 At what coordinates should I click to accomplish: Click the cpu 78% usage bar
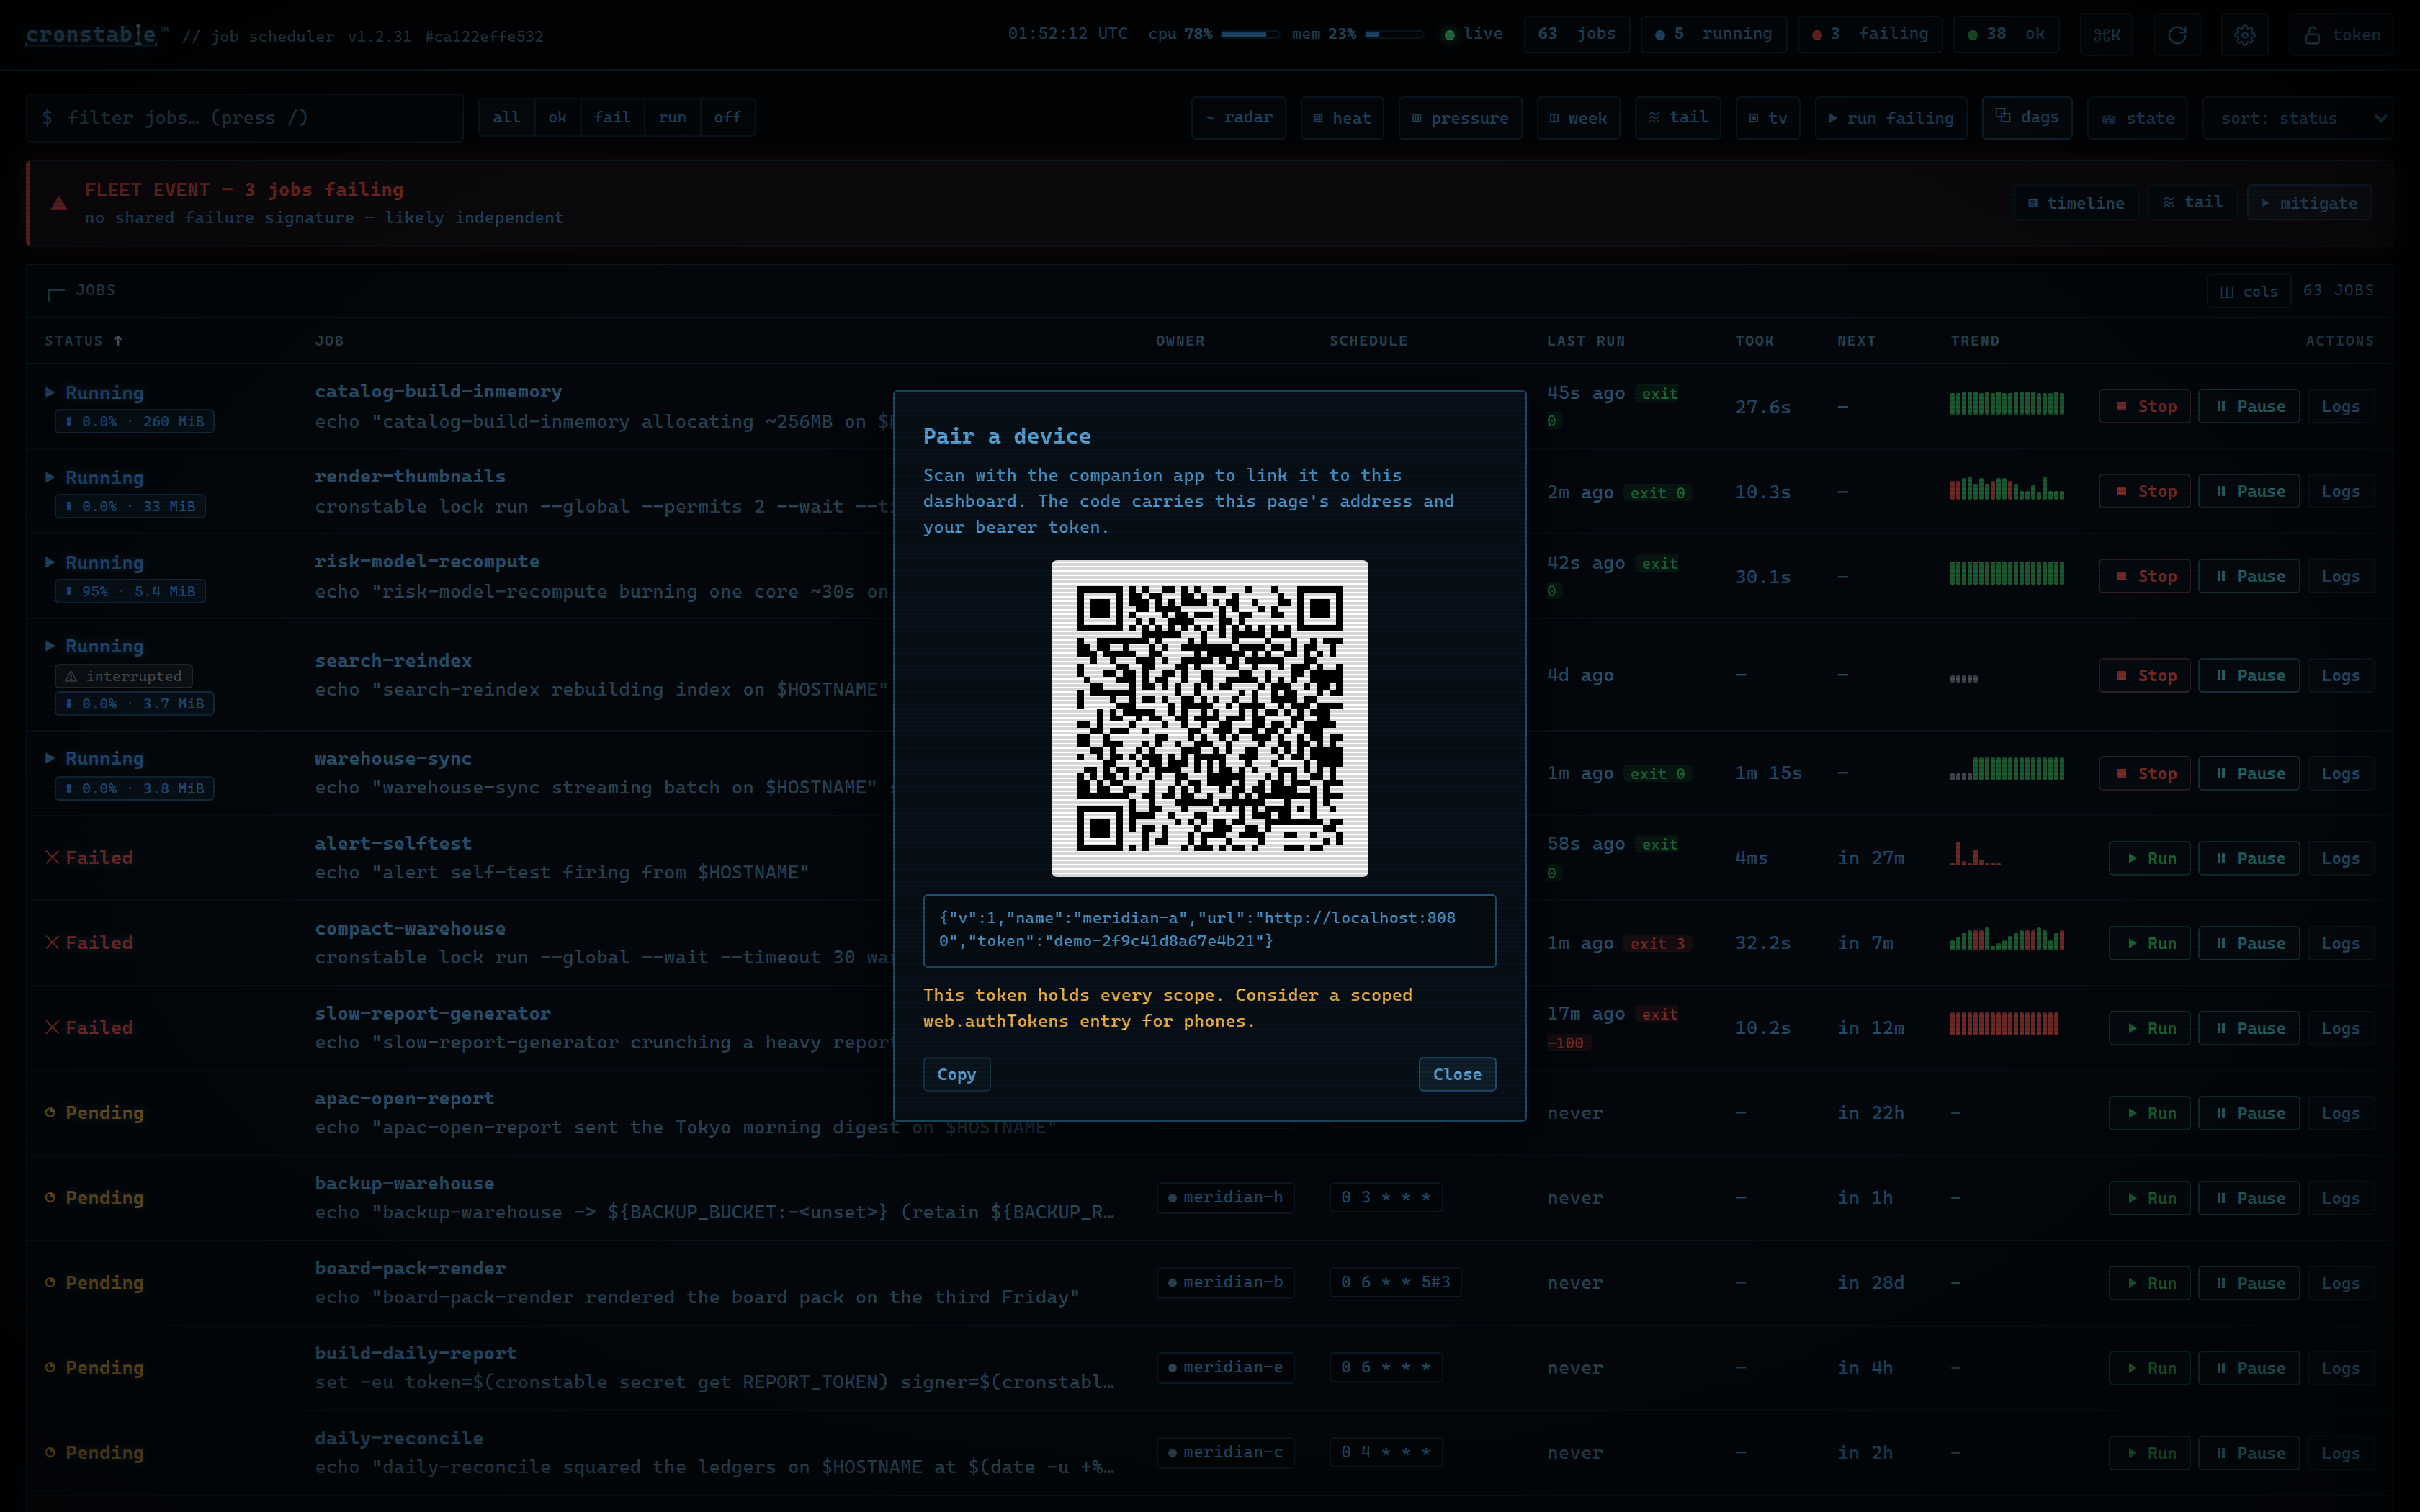click(x=1250, y=35)
